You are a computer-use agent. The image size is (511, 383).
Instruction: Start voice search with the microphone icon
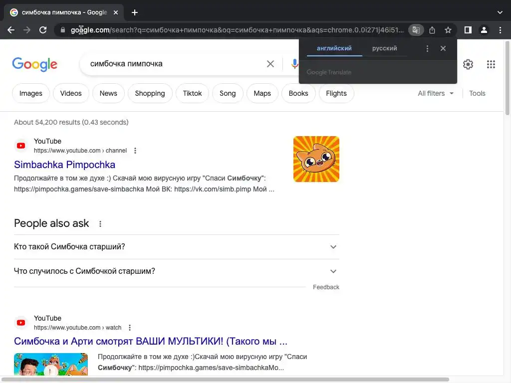pos(294,64)
